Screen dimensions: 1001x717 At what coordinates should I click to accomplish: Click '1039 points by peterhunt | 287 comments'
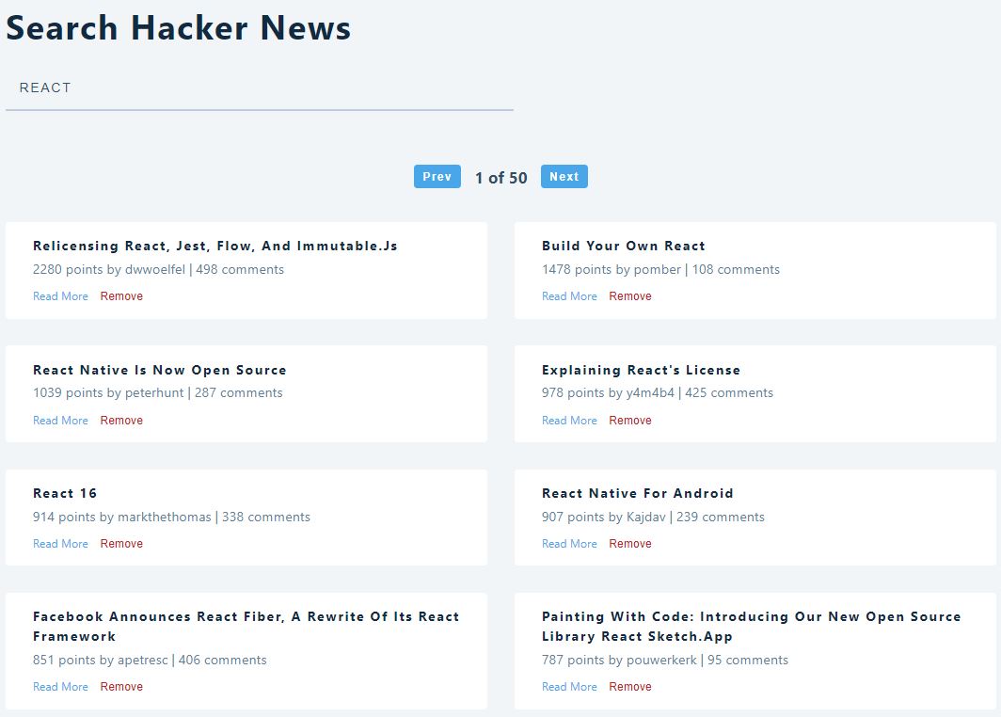(x=158, y=392)
